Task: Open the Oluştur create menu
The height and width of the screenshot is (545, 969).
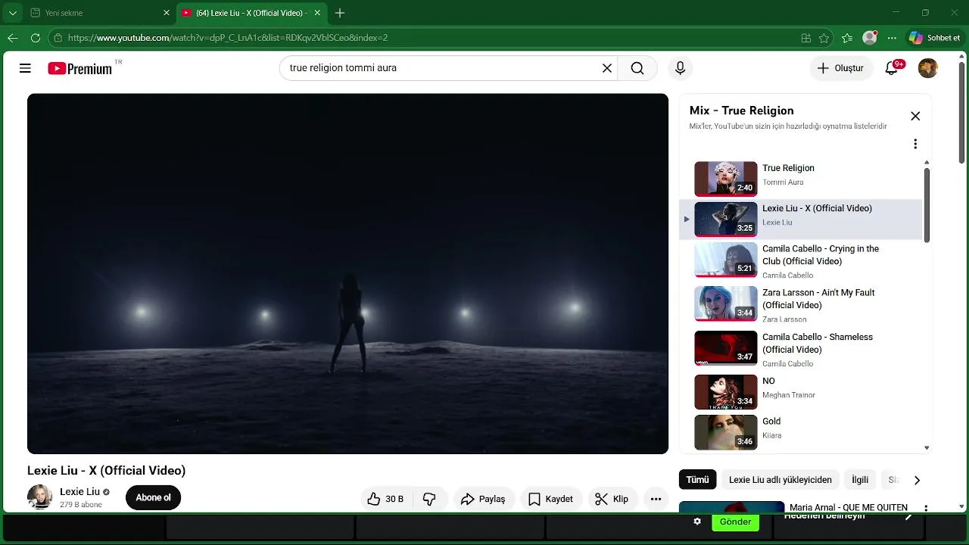Action: [x=840, y=68]
